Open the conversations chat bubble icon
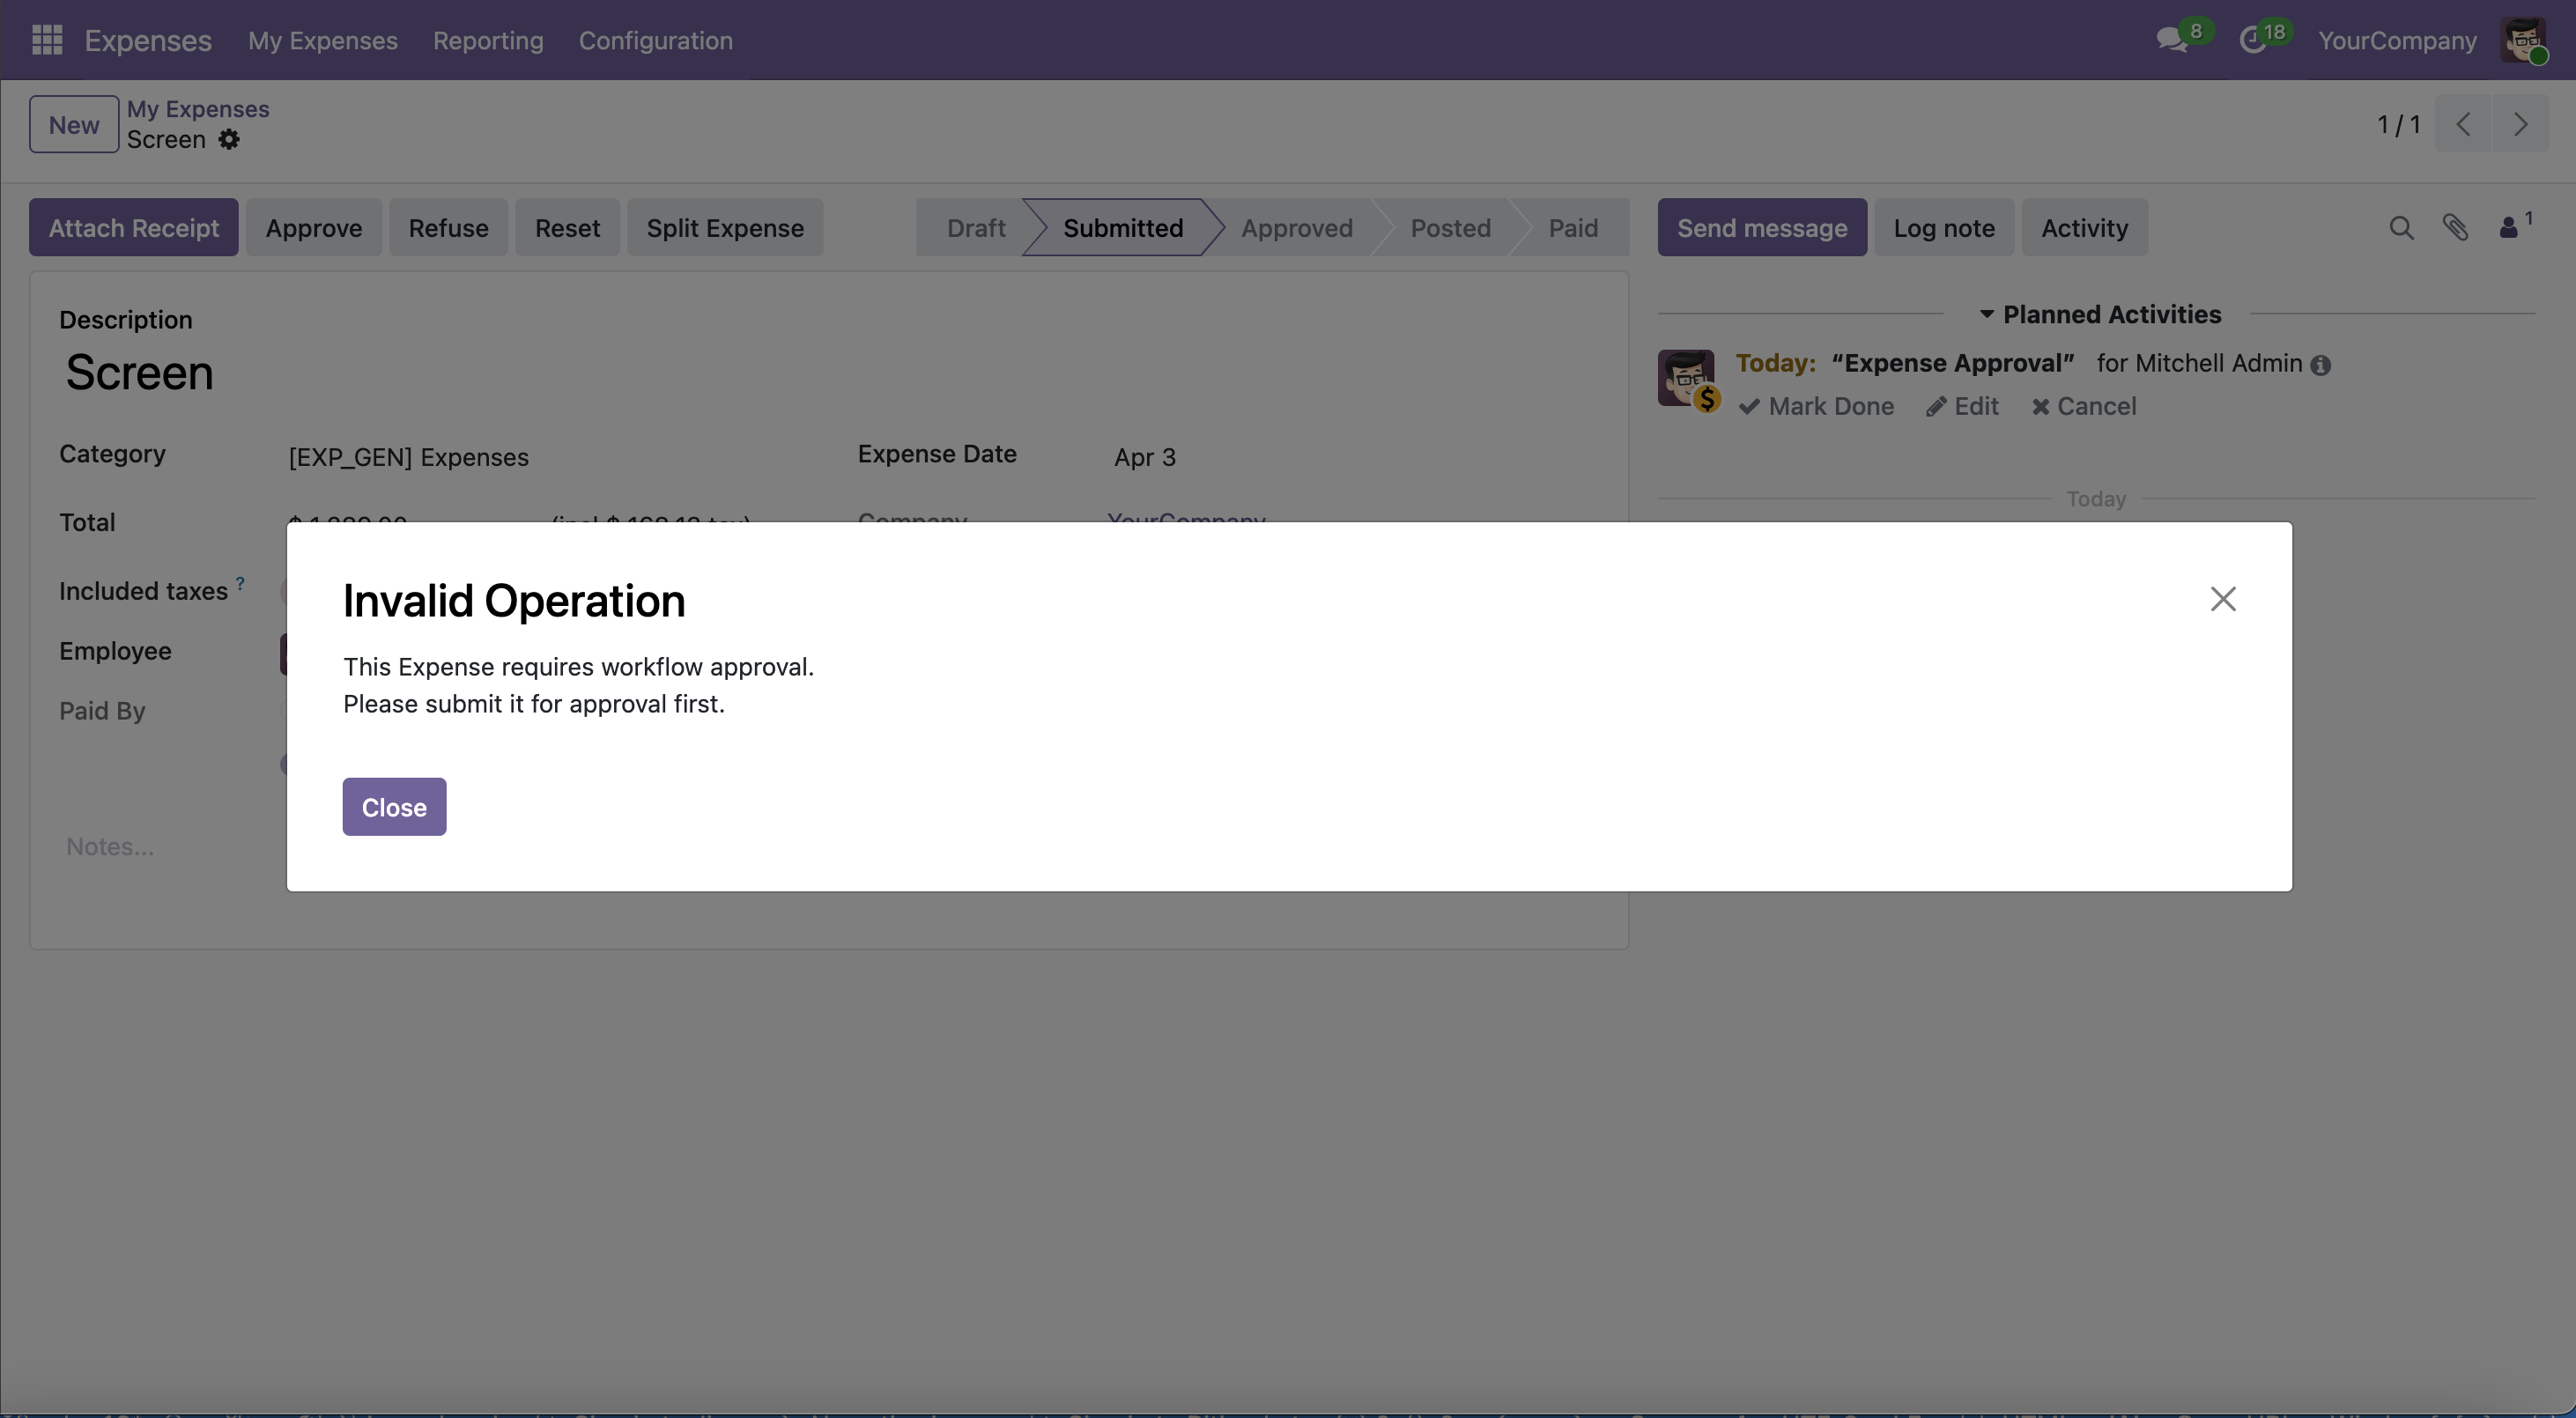This screenshot has height=1418, width=2576. (x=2172, y=40)
